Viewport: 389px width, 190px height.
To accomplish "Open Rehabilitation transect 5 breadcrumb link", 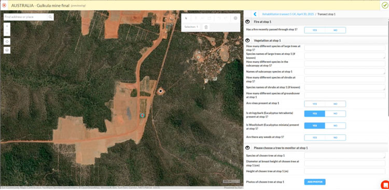I will point(288,14).
